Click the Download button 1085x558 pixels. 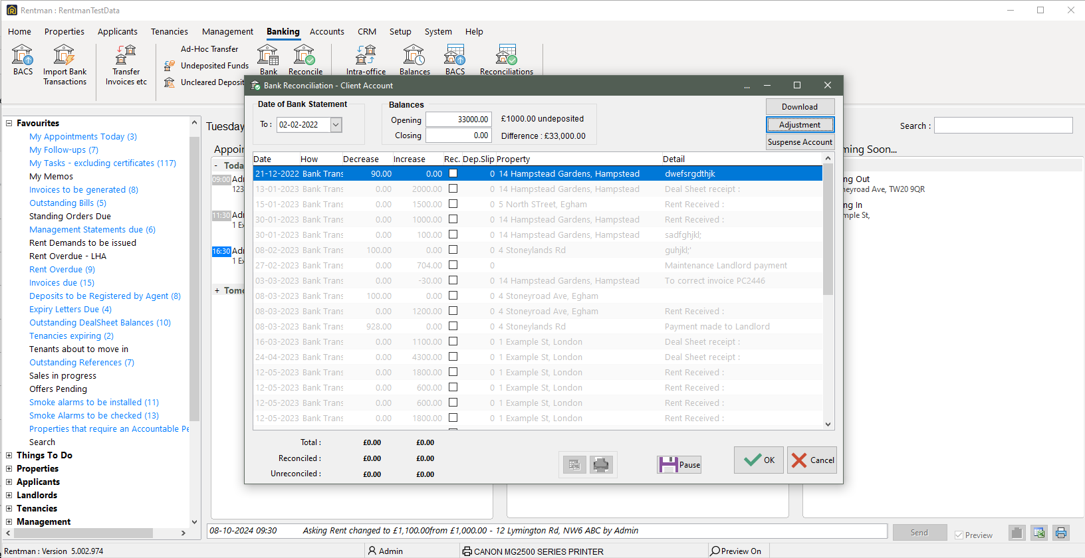(799, 107)
